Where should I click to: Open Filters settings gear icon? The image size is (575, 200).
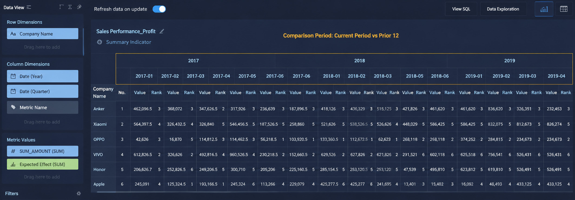[x=79, y=194]
